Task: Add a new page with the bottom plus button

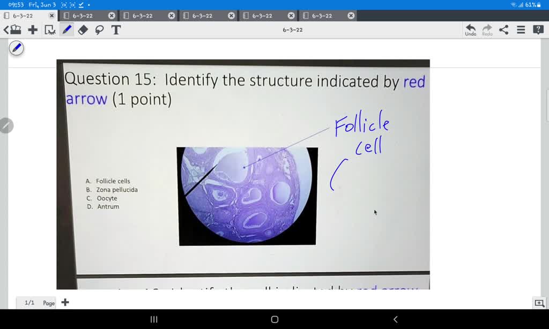Action: point(65,302)
